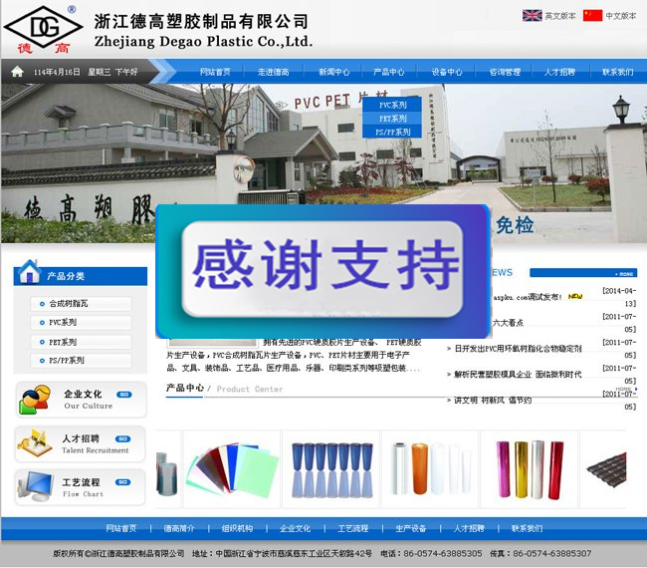The image size is (647, 568).
Task: Click the news date [2014-04-13]
Action: point(619,297)
